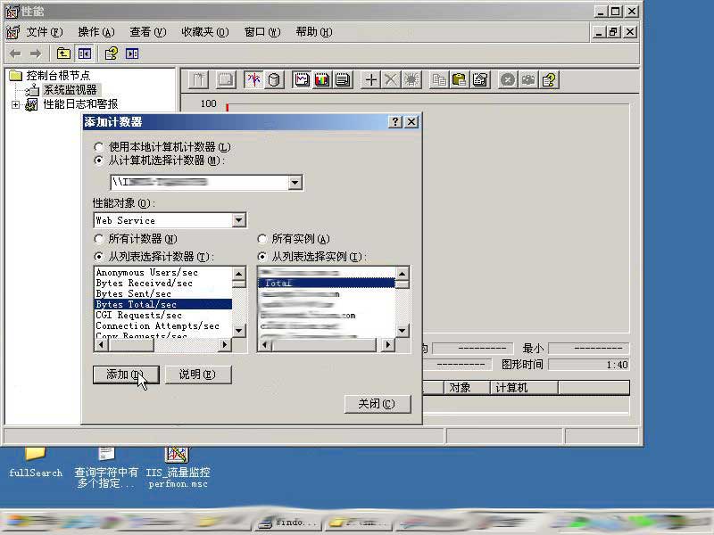Click the 关闭 button
This screenshot has width=714, height=535.
click(378, 404)
